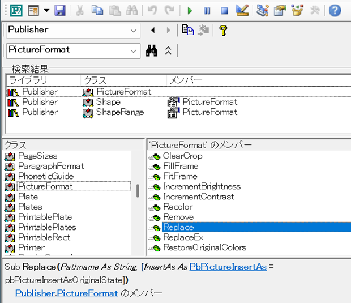The width and height of the screenshot is (351, 303).
Task: Click the yellow question mark Help icon
Action: (223, 31)
